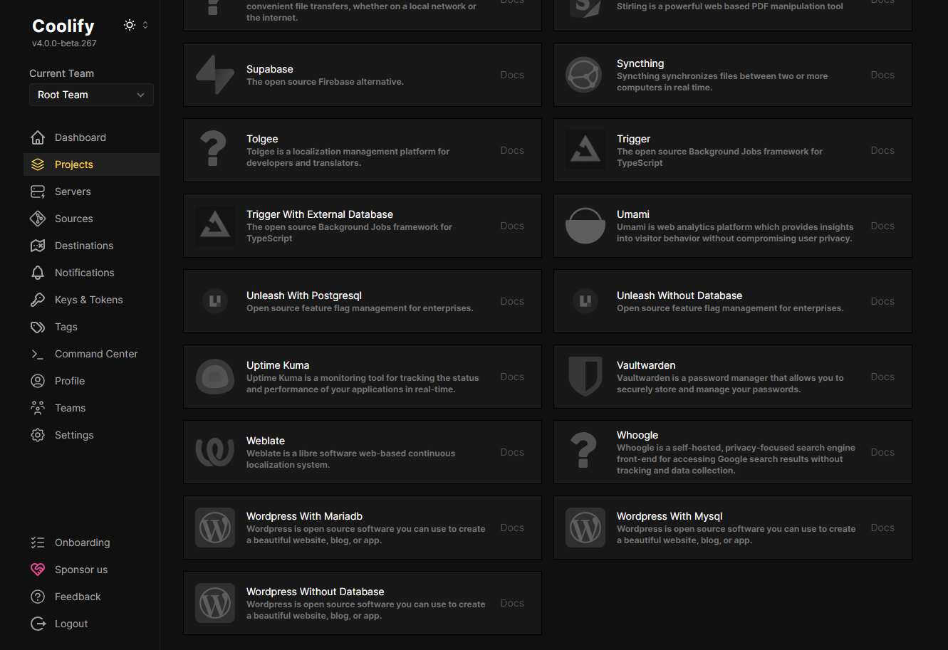
Task: Click the Syncthing description text
Action: pos(722,82)
